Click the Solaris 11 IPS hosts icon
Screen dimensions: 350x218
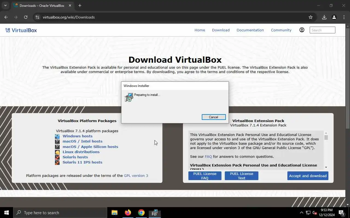pyautogui.click(x=57, y=162)
